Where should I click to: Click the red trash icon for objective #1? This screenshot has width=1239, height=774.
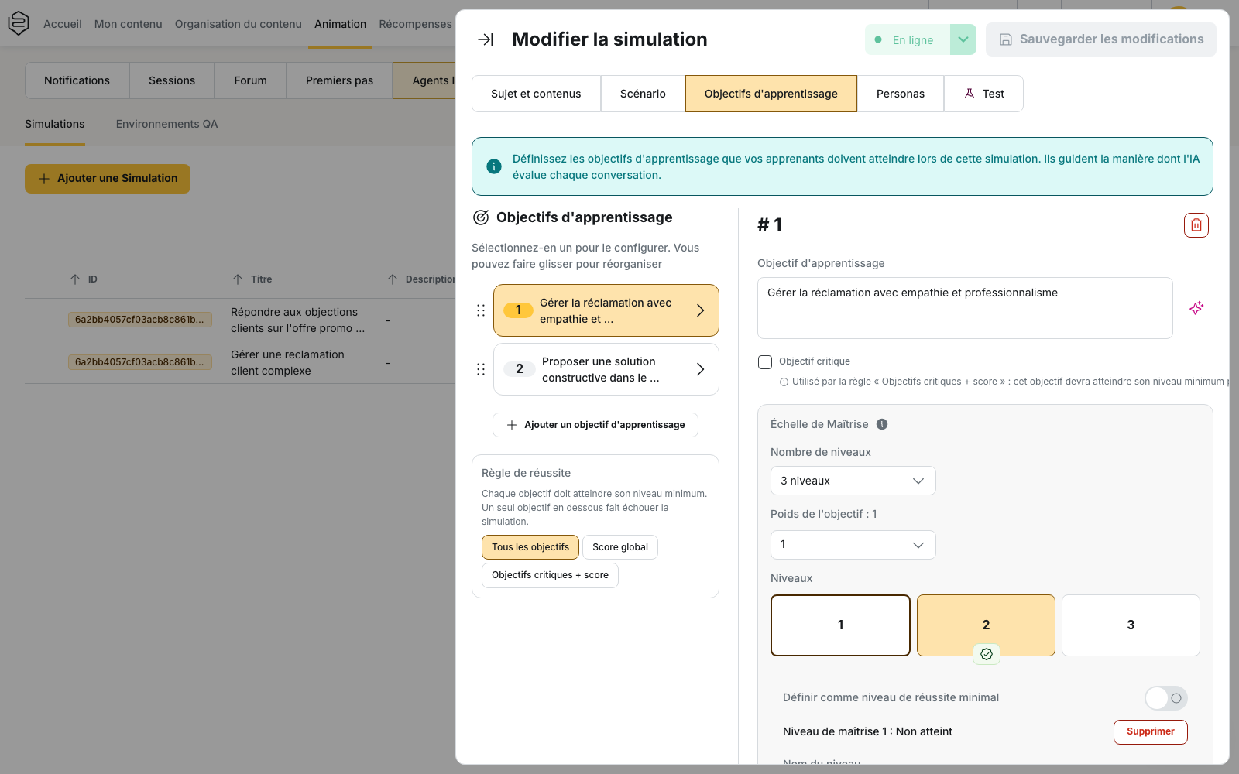pos(1196,225)
